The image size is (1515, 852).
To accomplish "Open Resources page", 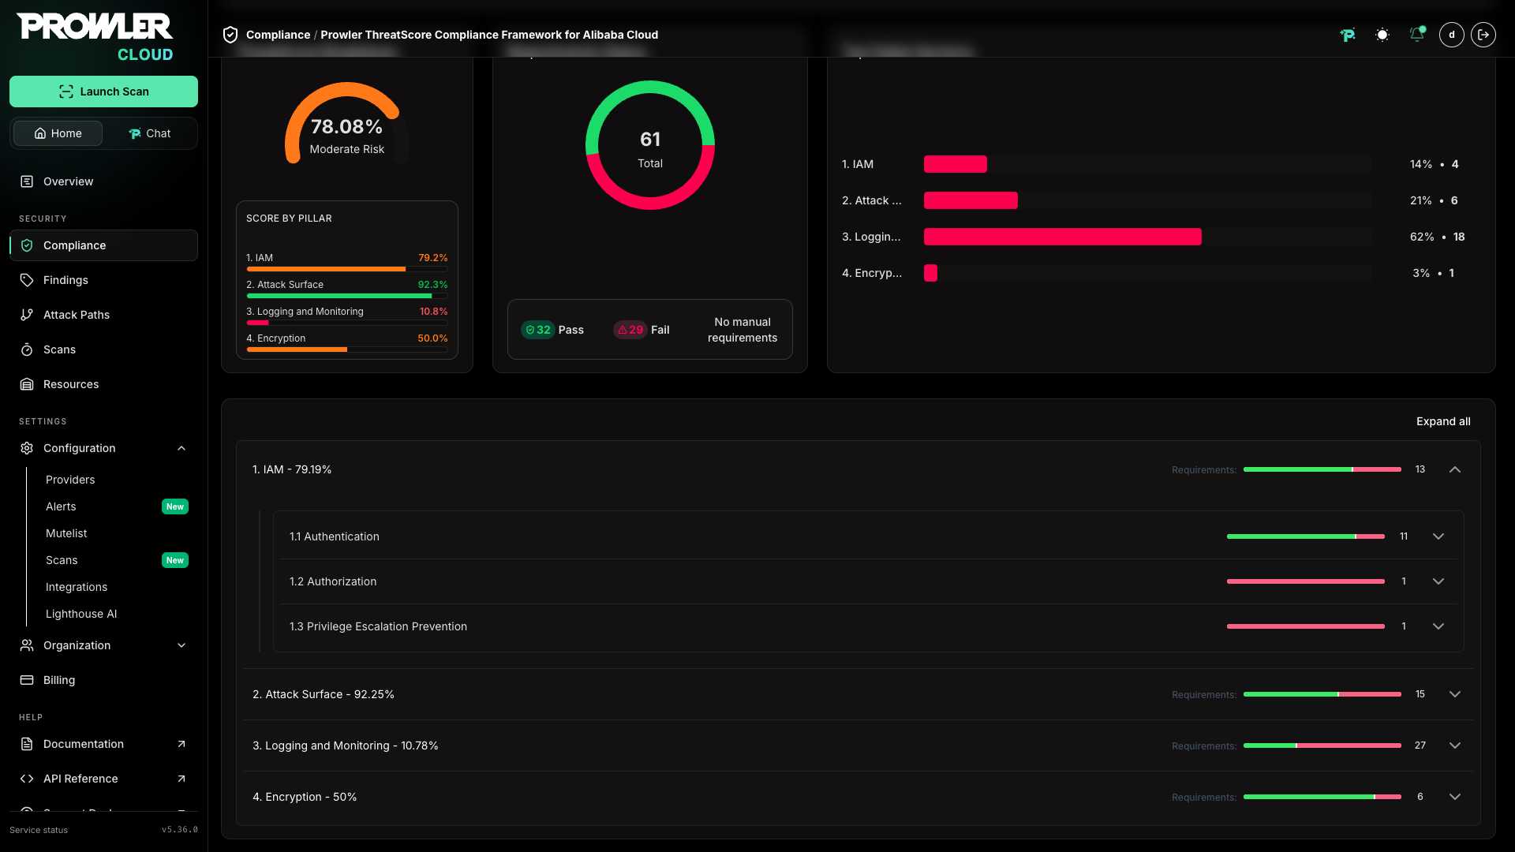I will tap(103, 384).
